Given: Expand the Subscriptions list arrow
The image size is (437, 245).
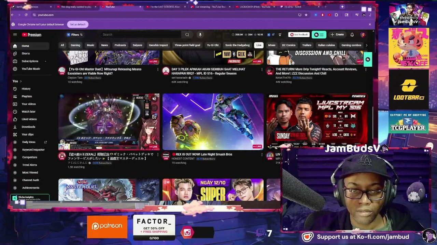Looking at the screenshot, I should click(45, 61).
